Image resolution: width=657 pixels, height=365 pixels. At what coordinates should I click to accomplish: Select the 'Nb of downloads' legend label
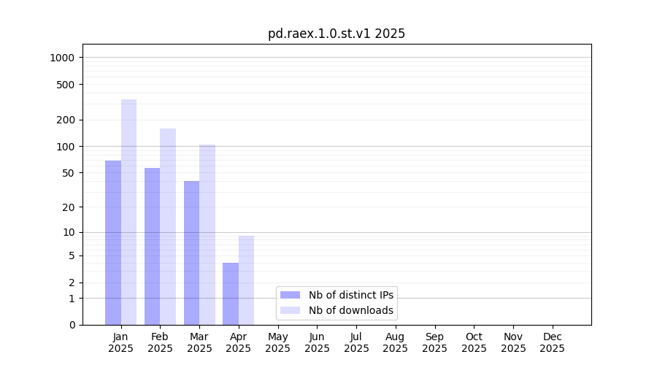coord(351,310)
